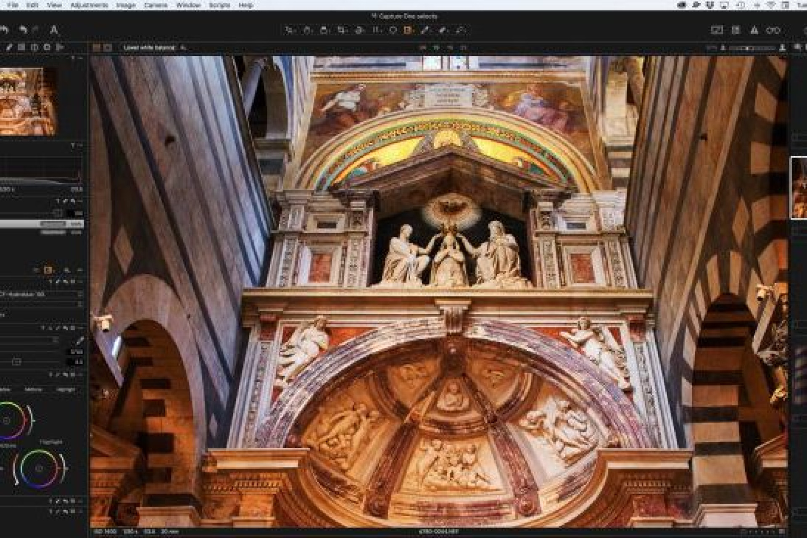Adjust the lightness arc right of Highlight wheel
This screenshot has height=538, width=807.
point(63,467)
